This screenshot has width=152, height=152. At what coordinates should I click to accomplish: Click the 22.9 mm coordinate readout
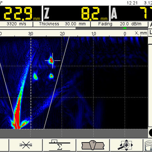pyautogui.click(x=21, y=13)
